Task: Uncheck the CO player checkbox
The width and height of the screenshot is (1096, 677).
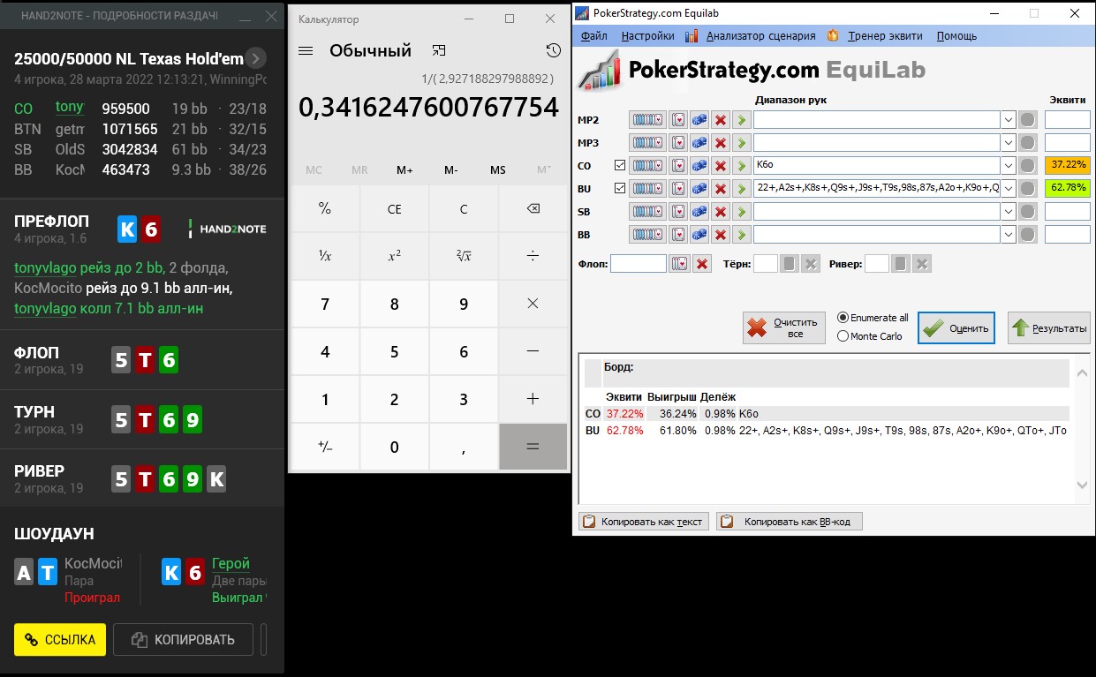Action: pyautogui.click(x=619, y=165)
